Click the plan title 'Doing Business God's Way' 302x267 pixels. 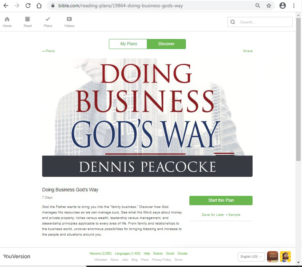coord(70,190)
